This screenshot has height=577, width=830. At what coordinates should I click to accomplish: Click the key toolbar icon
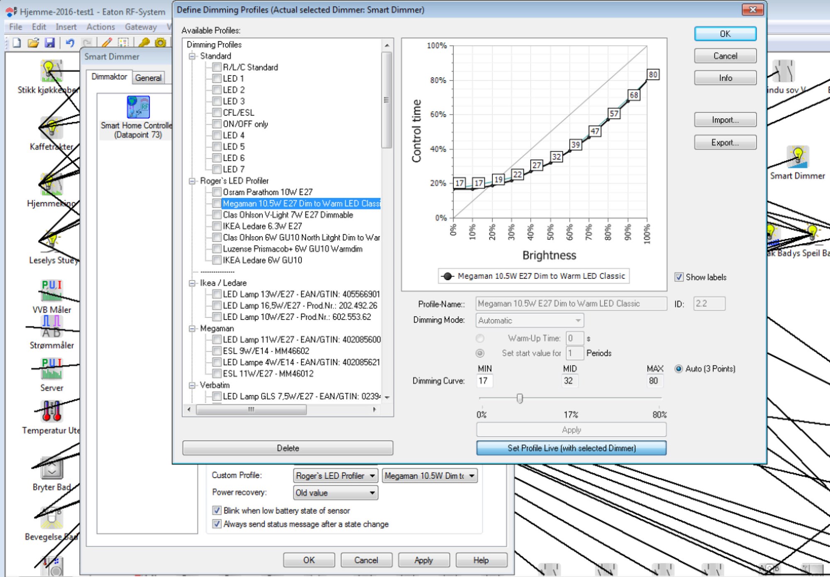click(144, 42)
